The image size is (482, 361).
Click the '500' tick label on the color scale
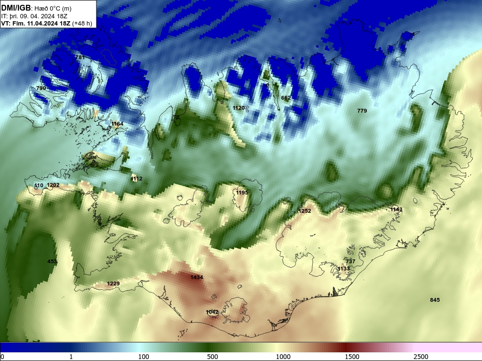213,357
